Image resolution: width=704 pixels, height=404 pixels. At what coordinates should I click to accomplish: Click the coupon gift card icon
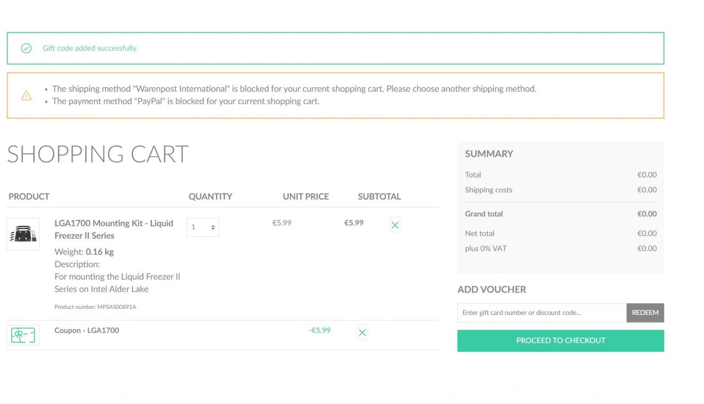(23, 335)
